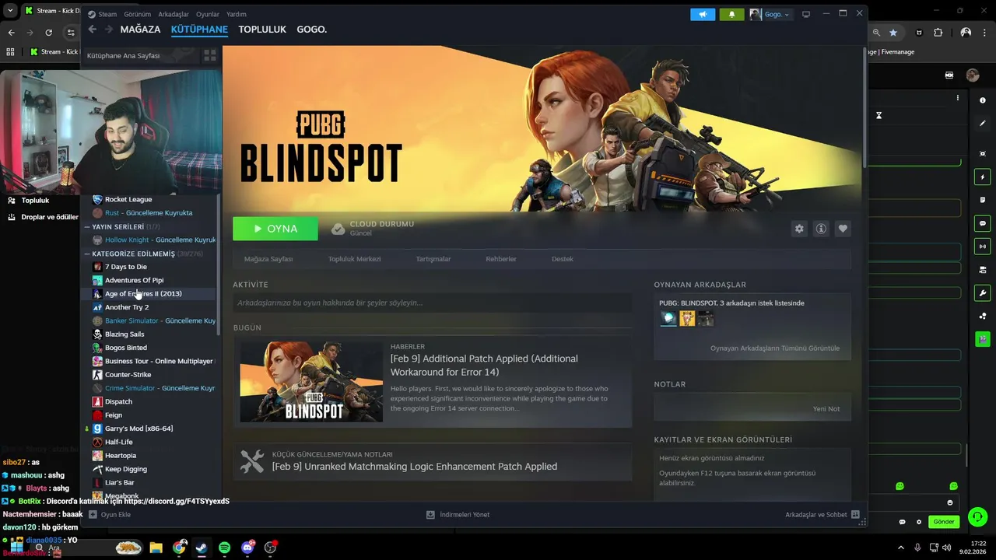Open the Görünüm menu
This screenshot has height=560, width=996.
[137, 14]
